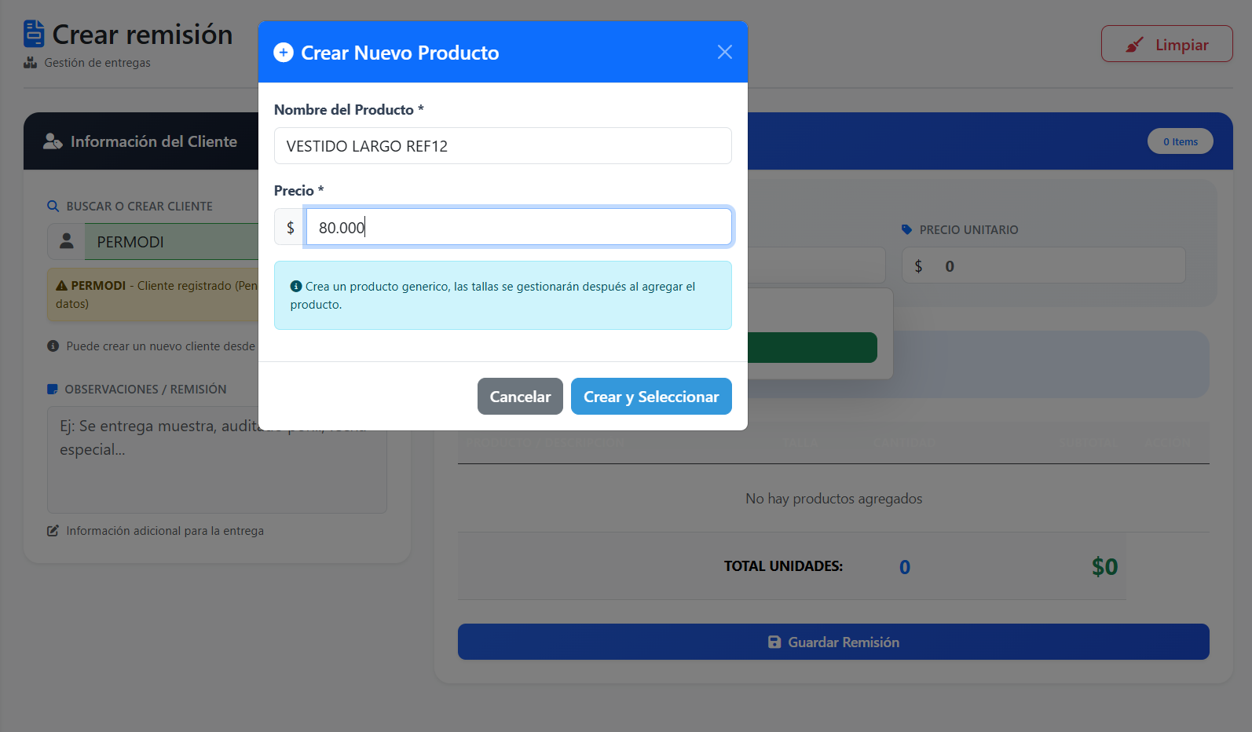
Task: Click the edit icon by Información adicional
Action: (x=53, y=531)
